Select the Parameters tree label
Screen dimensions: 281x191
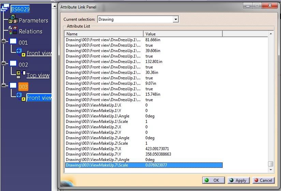[x=33, y=20]
